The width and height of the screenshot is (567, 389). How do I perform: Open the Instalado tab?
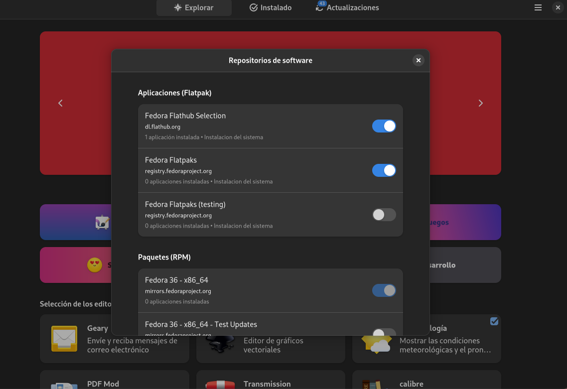click(271, 7)
